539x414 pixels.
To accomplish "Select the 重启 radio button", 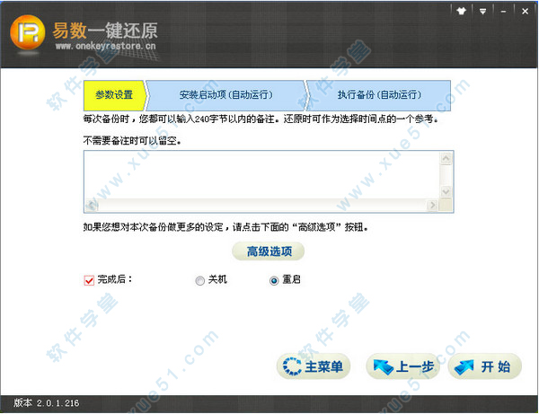I will [x=274, y=281].
